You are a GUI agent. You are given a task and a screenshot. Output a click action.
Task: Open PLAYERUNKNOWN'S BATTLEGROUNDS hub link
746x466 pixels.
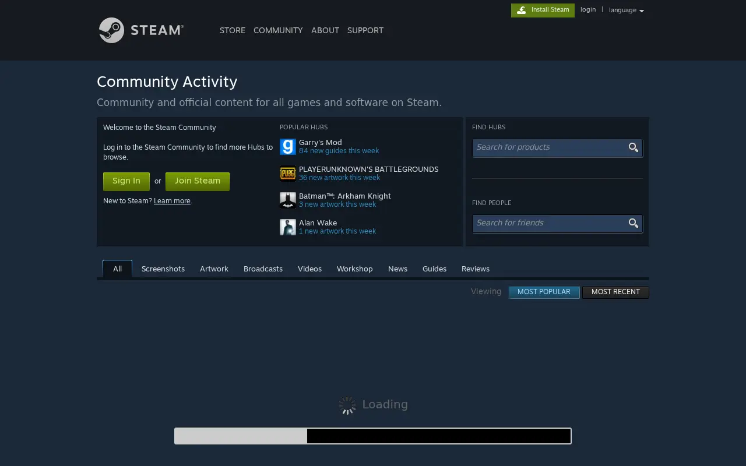(368, 170)
